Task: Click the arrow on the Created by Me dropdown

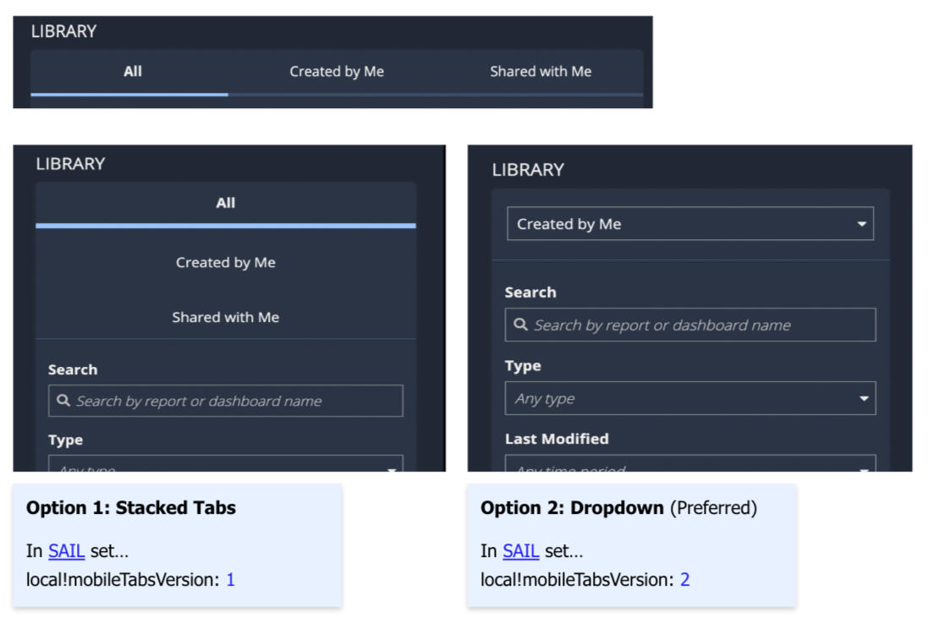Action: point(861,224)
